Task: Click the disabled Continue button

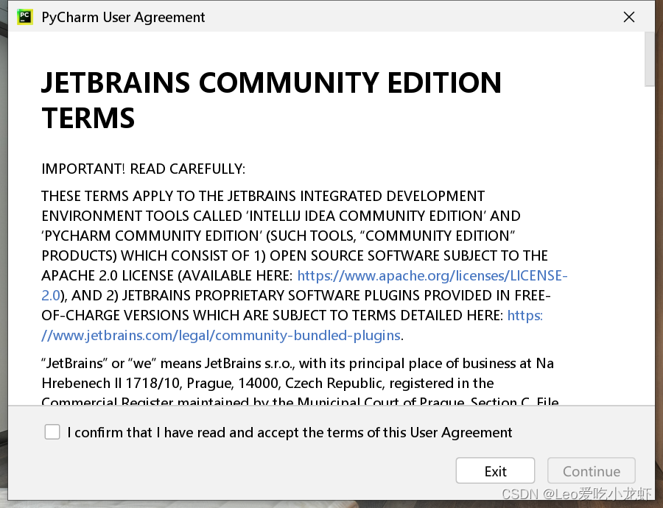Action: tap(591, 470)
